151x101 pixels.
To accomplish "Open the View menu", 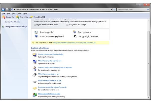I will pyautogui.click(x=14, y=14).
